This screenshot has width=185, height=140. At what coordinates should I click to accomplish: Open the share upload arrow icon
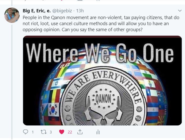point(80,132)
